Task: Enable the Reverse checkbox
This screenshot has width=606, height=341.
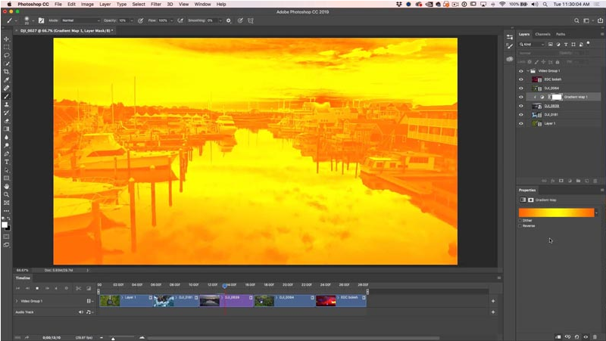Action: [x=520, y=226]
